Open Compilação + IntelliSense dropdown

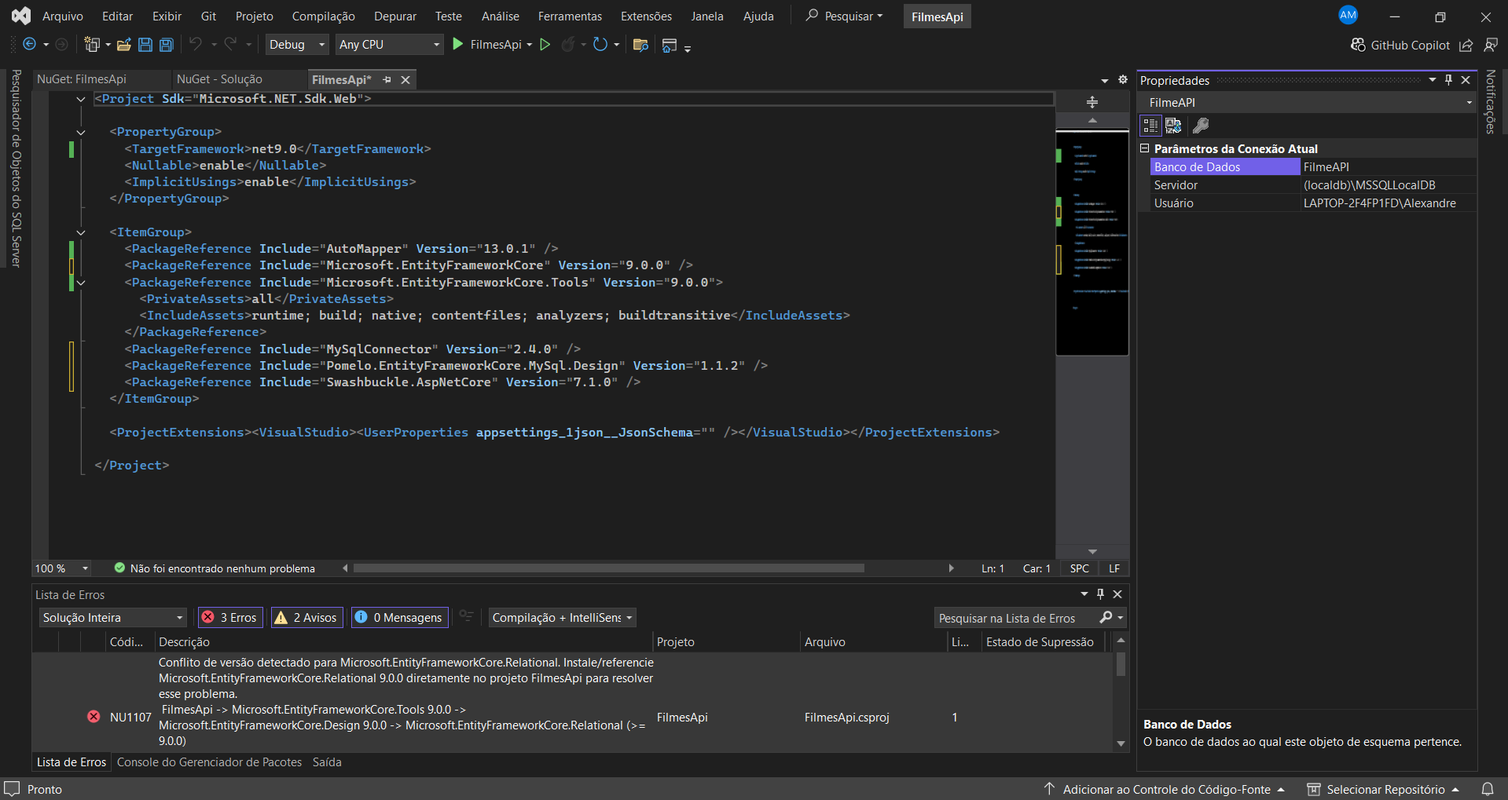pyautogui.click(x=562, y=618)
